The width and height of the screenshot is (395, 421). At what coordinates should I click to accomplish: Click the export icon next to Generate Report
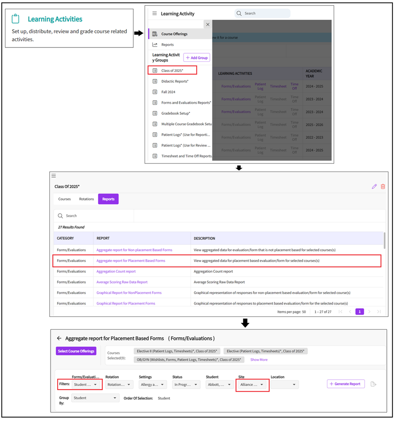coord(373,384)
